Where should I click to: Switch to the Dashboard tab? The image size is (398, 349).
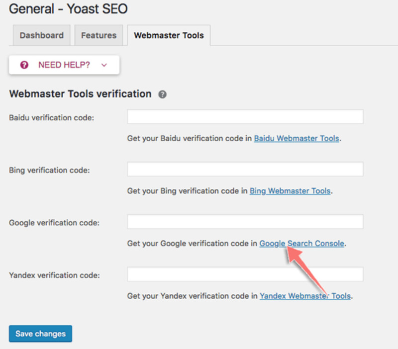[x=42, y=35]
